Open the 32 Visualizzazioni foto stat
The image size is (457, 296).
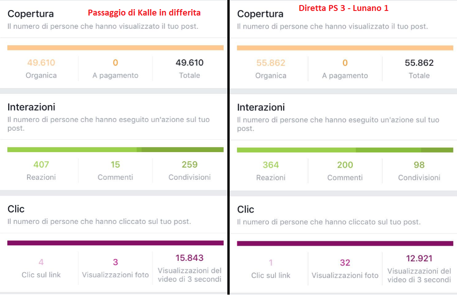pyautogui.click(x=345, y=263)
